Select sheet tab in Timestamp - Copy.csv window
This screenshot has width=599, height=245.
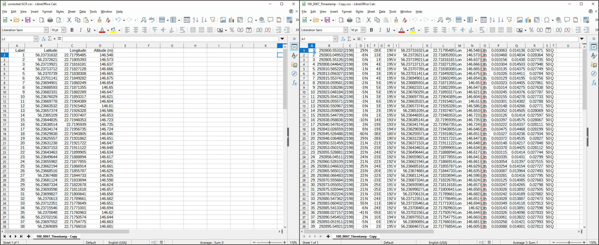356,236
